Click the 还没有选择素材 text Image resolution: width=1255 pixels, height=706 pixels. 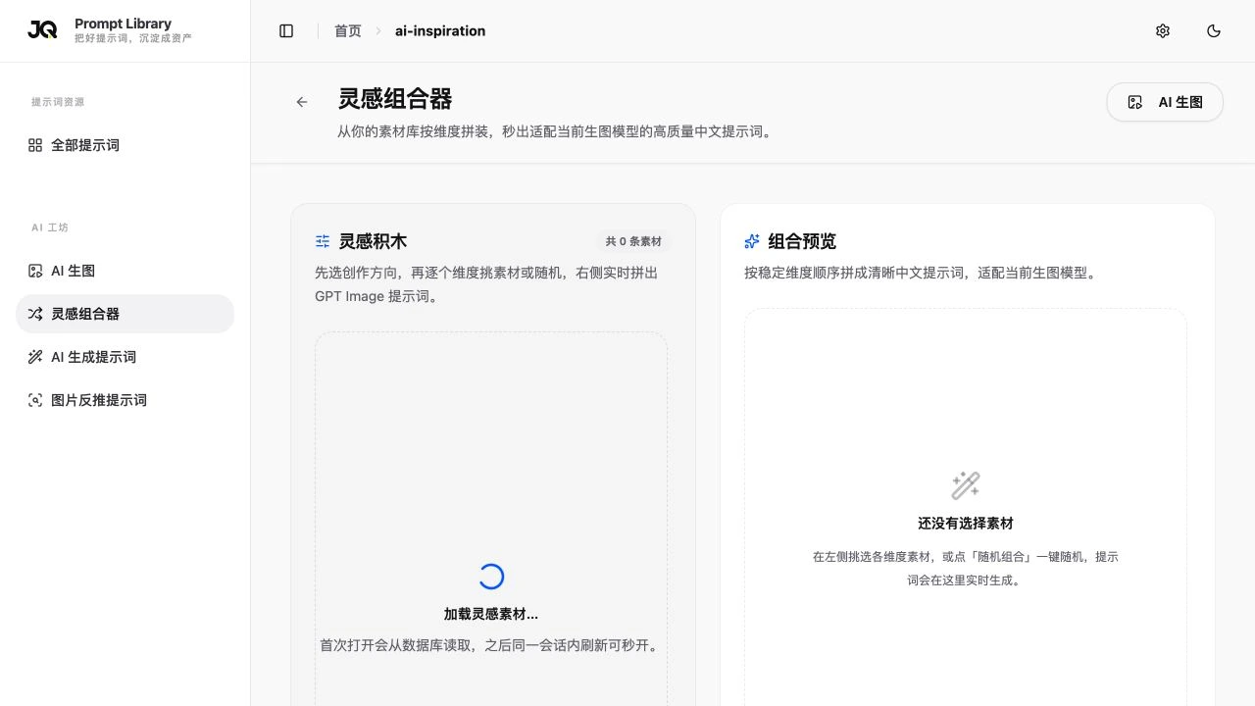[x=966, y=524]
